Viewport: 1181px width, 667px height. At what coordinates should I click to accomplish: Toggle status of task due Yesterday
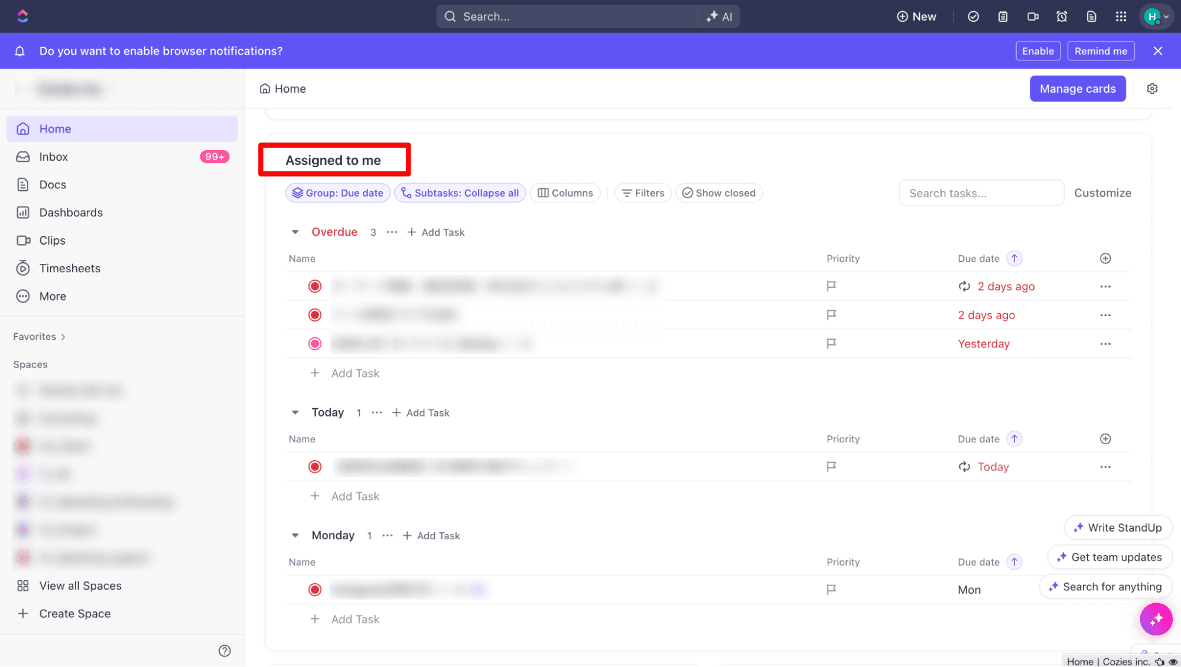(315, 344)
